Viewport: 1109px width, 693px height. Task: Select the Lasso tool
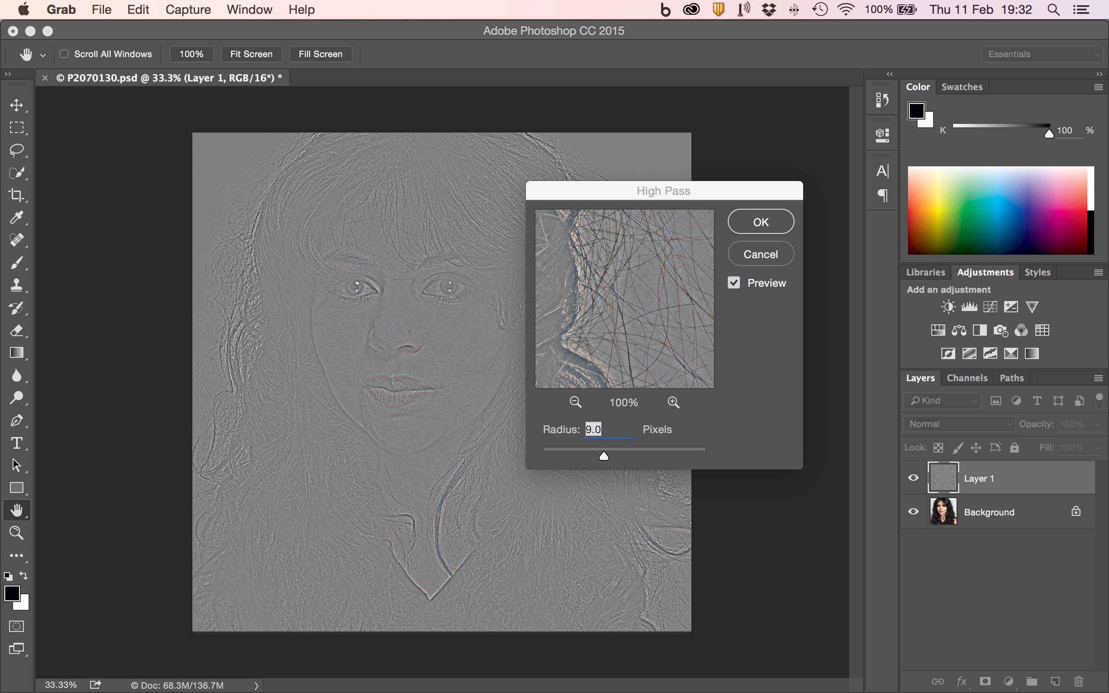[16, 150]
